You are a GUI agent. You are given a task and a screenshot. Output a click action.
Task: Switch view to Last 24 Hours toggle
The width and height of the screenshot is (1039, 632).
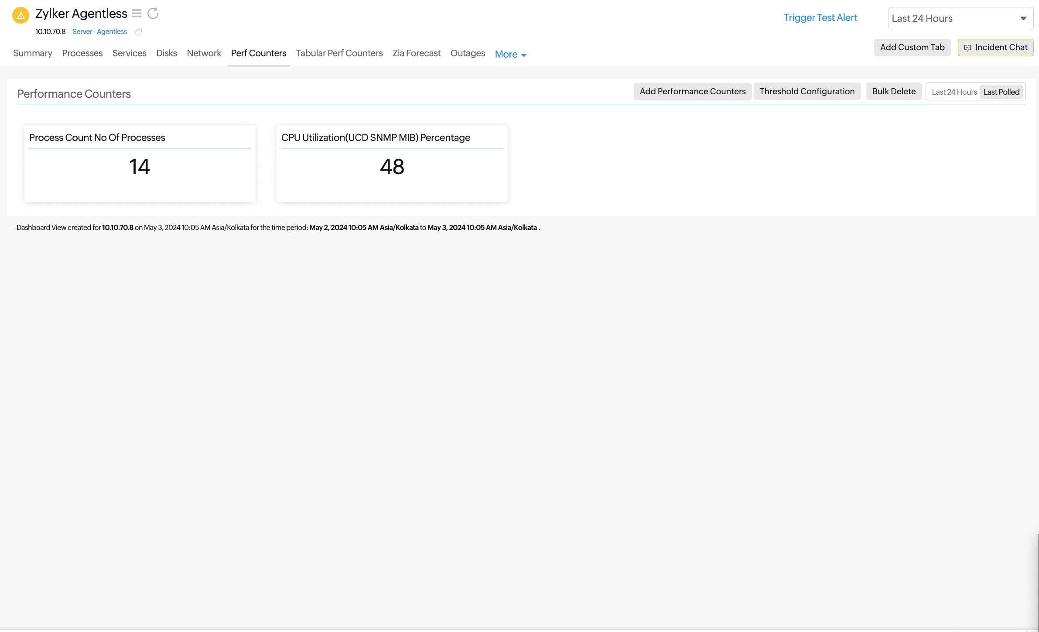954,92
